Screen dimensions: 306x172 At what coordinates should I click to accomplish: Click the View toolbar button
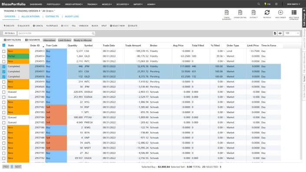tap(65, 26)
